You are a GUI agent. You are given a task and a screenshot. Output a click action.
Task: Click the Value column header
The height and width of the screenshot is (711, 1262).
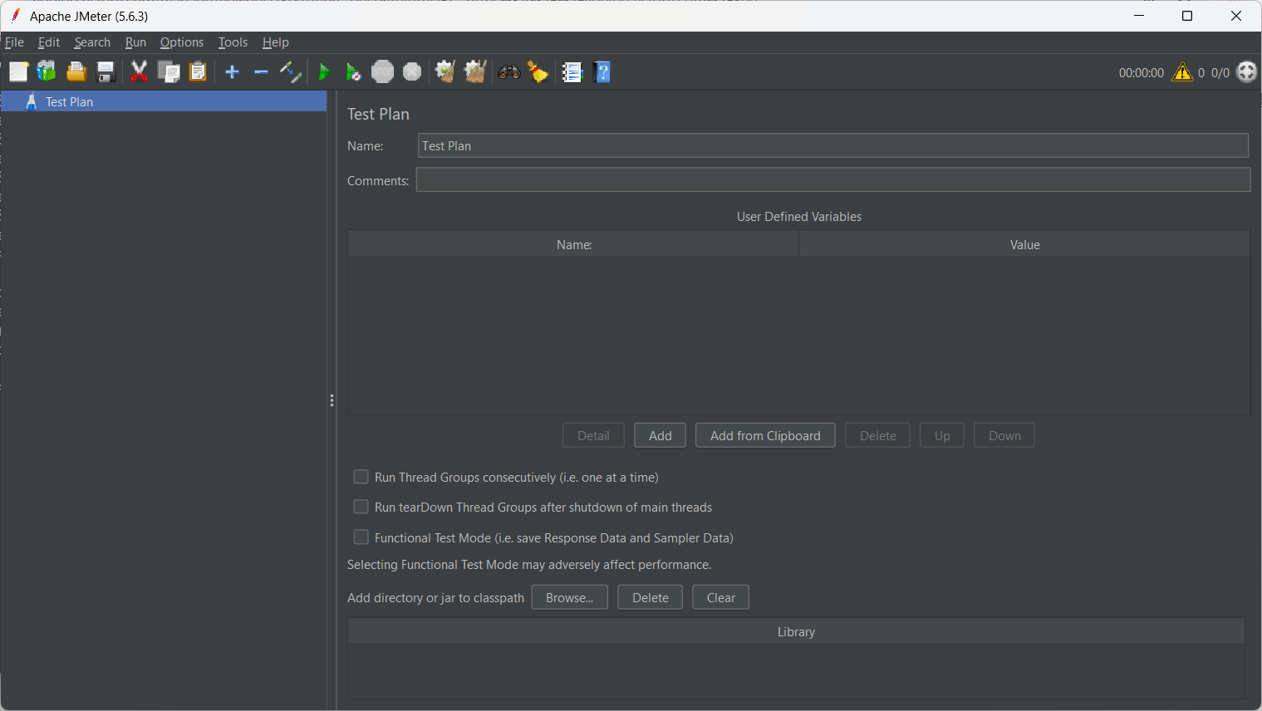coord(1024,244)
